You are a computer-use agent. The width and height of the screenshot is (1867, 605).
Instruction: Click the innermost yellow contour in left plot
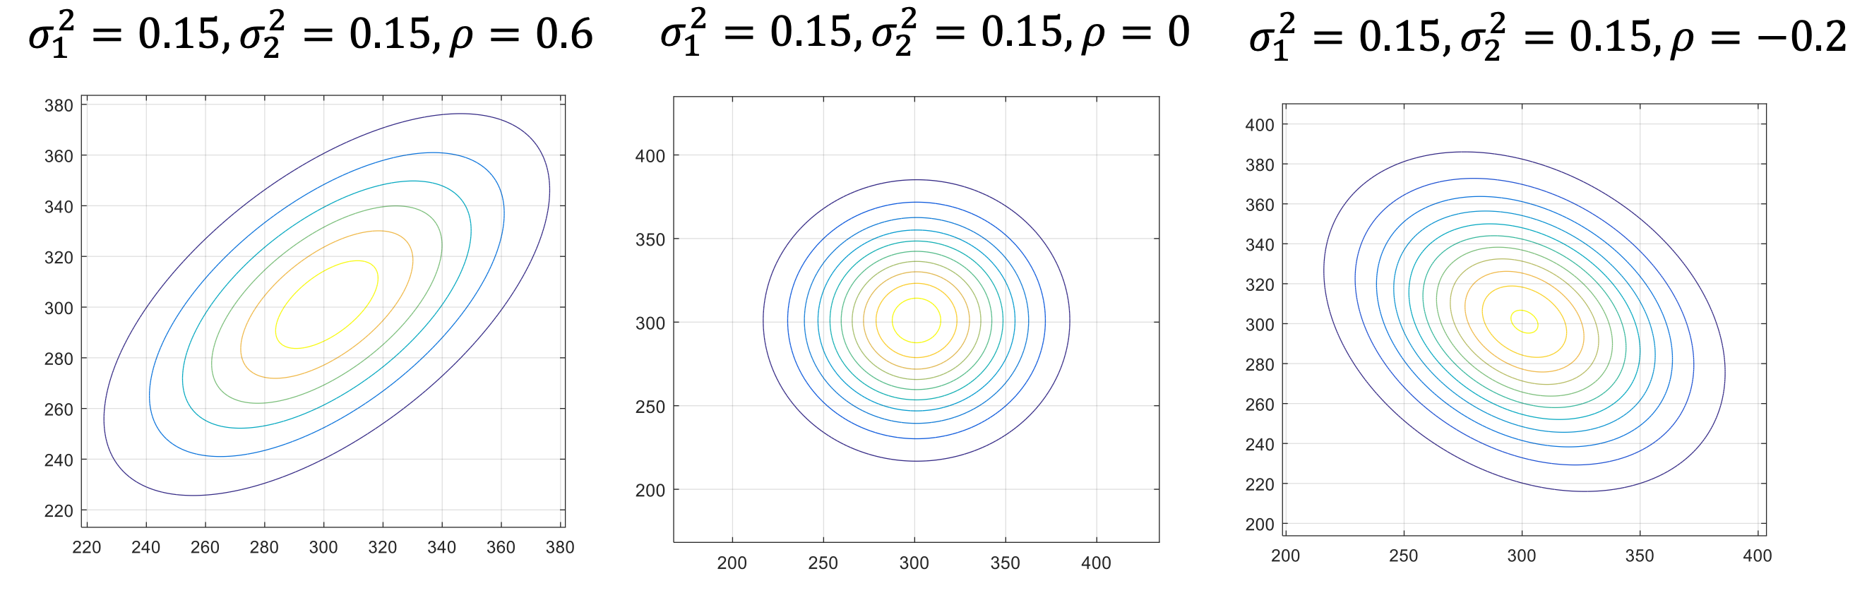378,281
